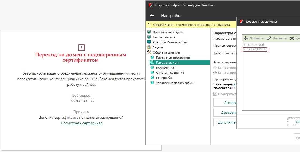300x152 pixels.
Task: Click the Цепочка сертификатов reason text
Action: click(81, 117)
